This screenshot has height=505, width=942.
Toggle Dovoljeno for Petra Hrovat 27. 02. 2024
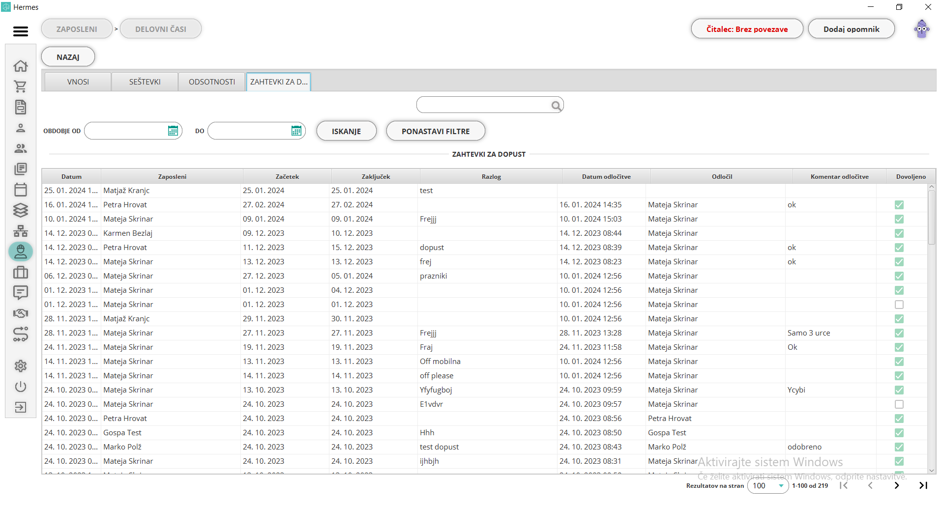(x=899, y=205)
